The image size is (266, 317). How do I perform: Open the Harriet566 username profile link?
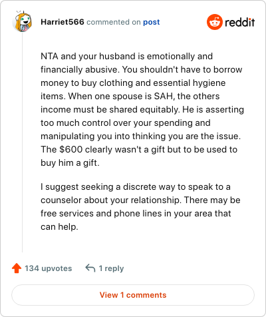[63, 22]
